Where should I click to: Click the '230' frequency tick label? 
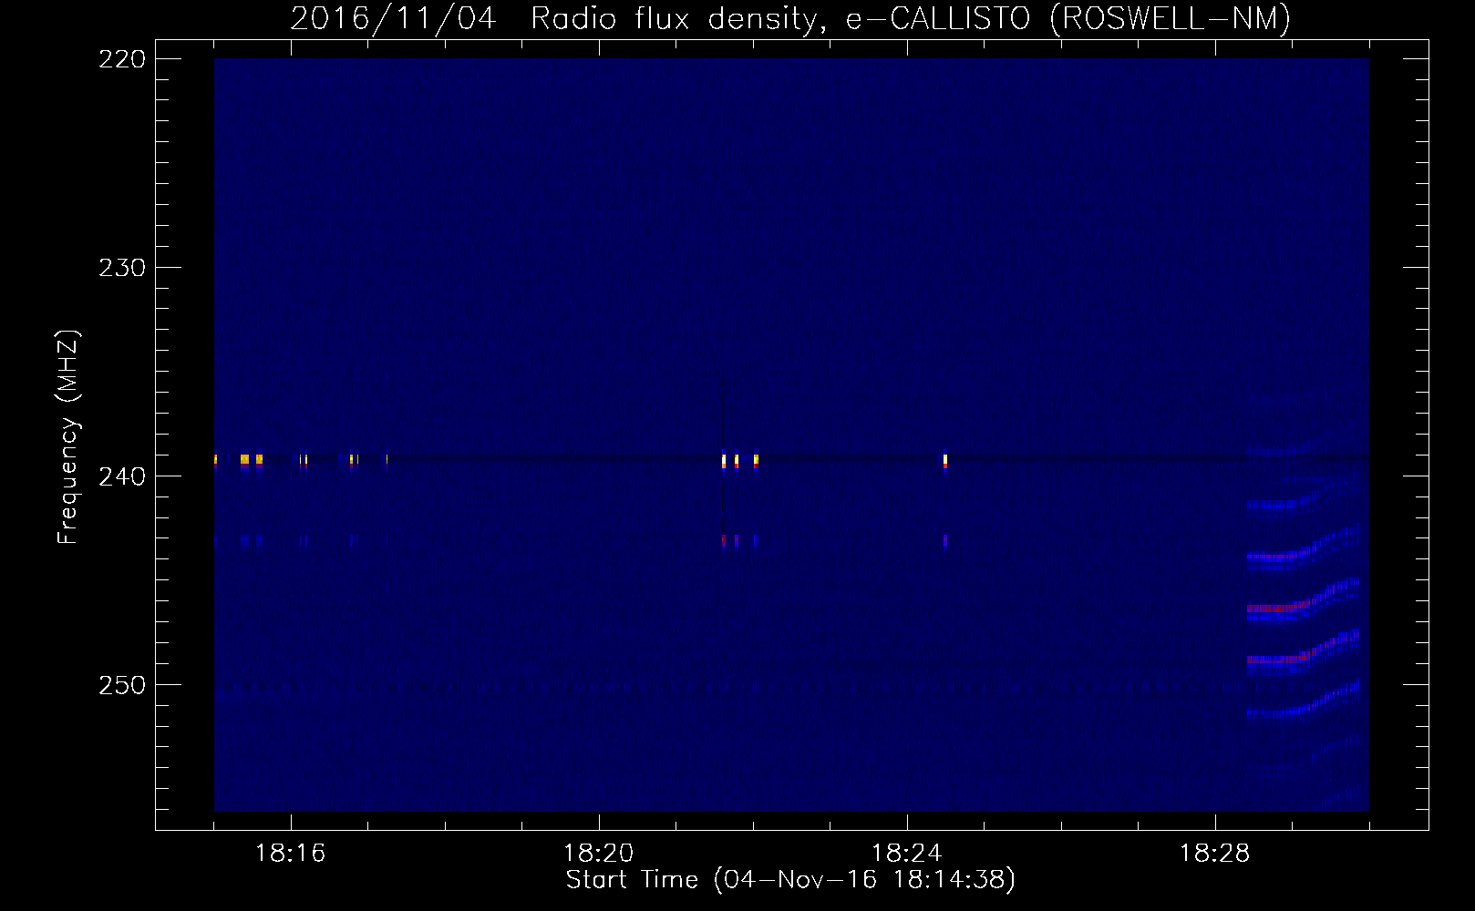tap(122, 268)
